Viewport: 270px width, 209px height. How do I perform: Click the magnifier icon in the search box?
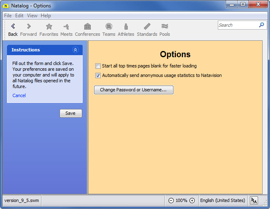pyautogui.click(x=261, y=25)
